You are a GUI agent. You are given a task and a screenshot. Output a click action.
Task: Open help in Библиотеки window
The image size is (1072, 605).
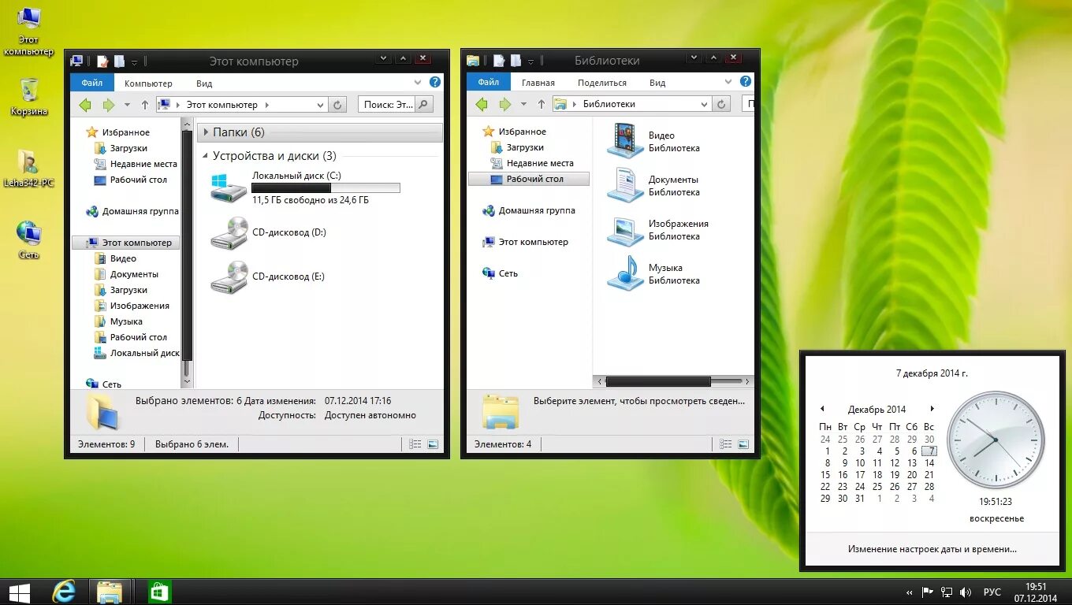(746, 81)
